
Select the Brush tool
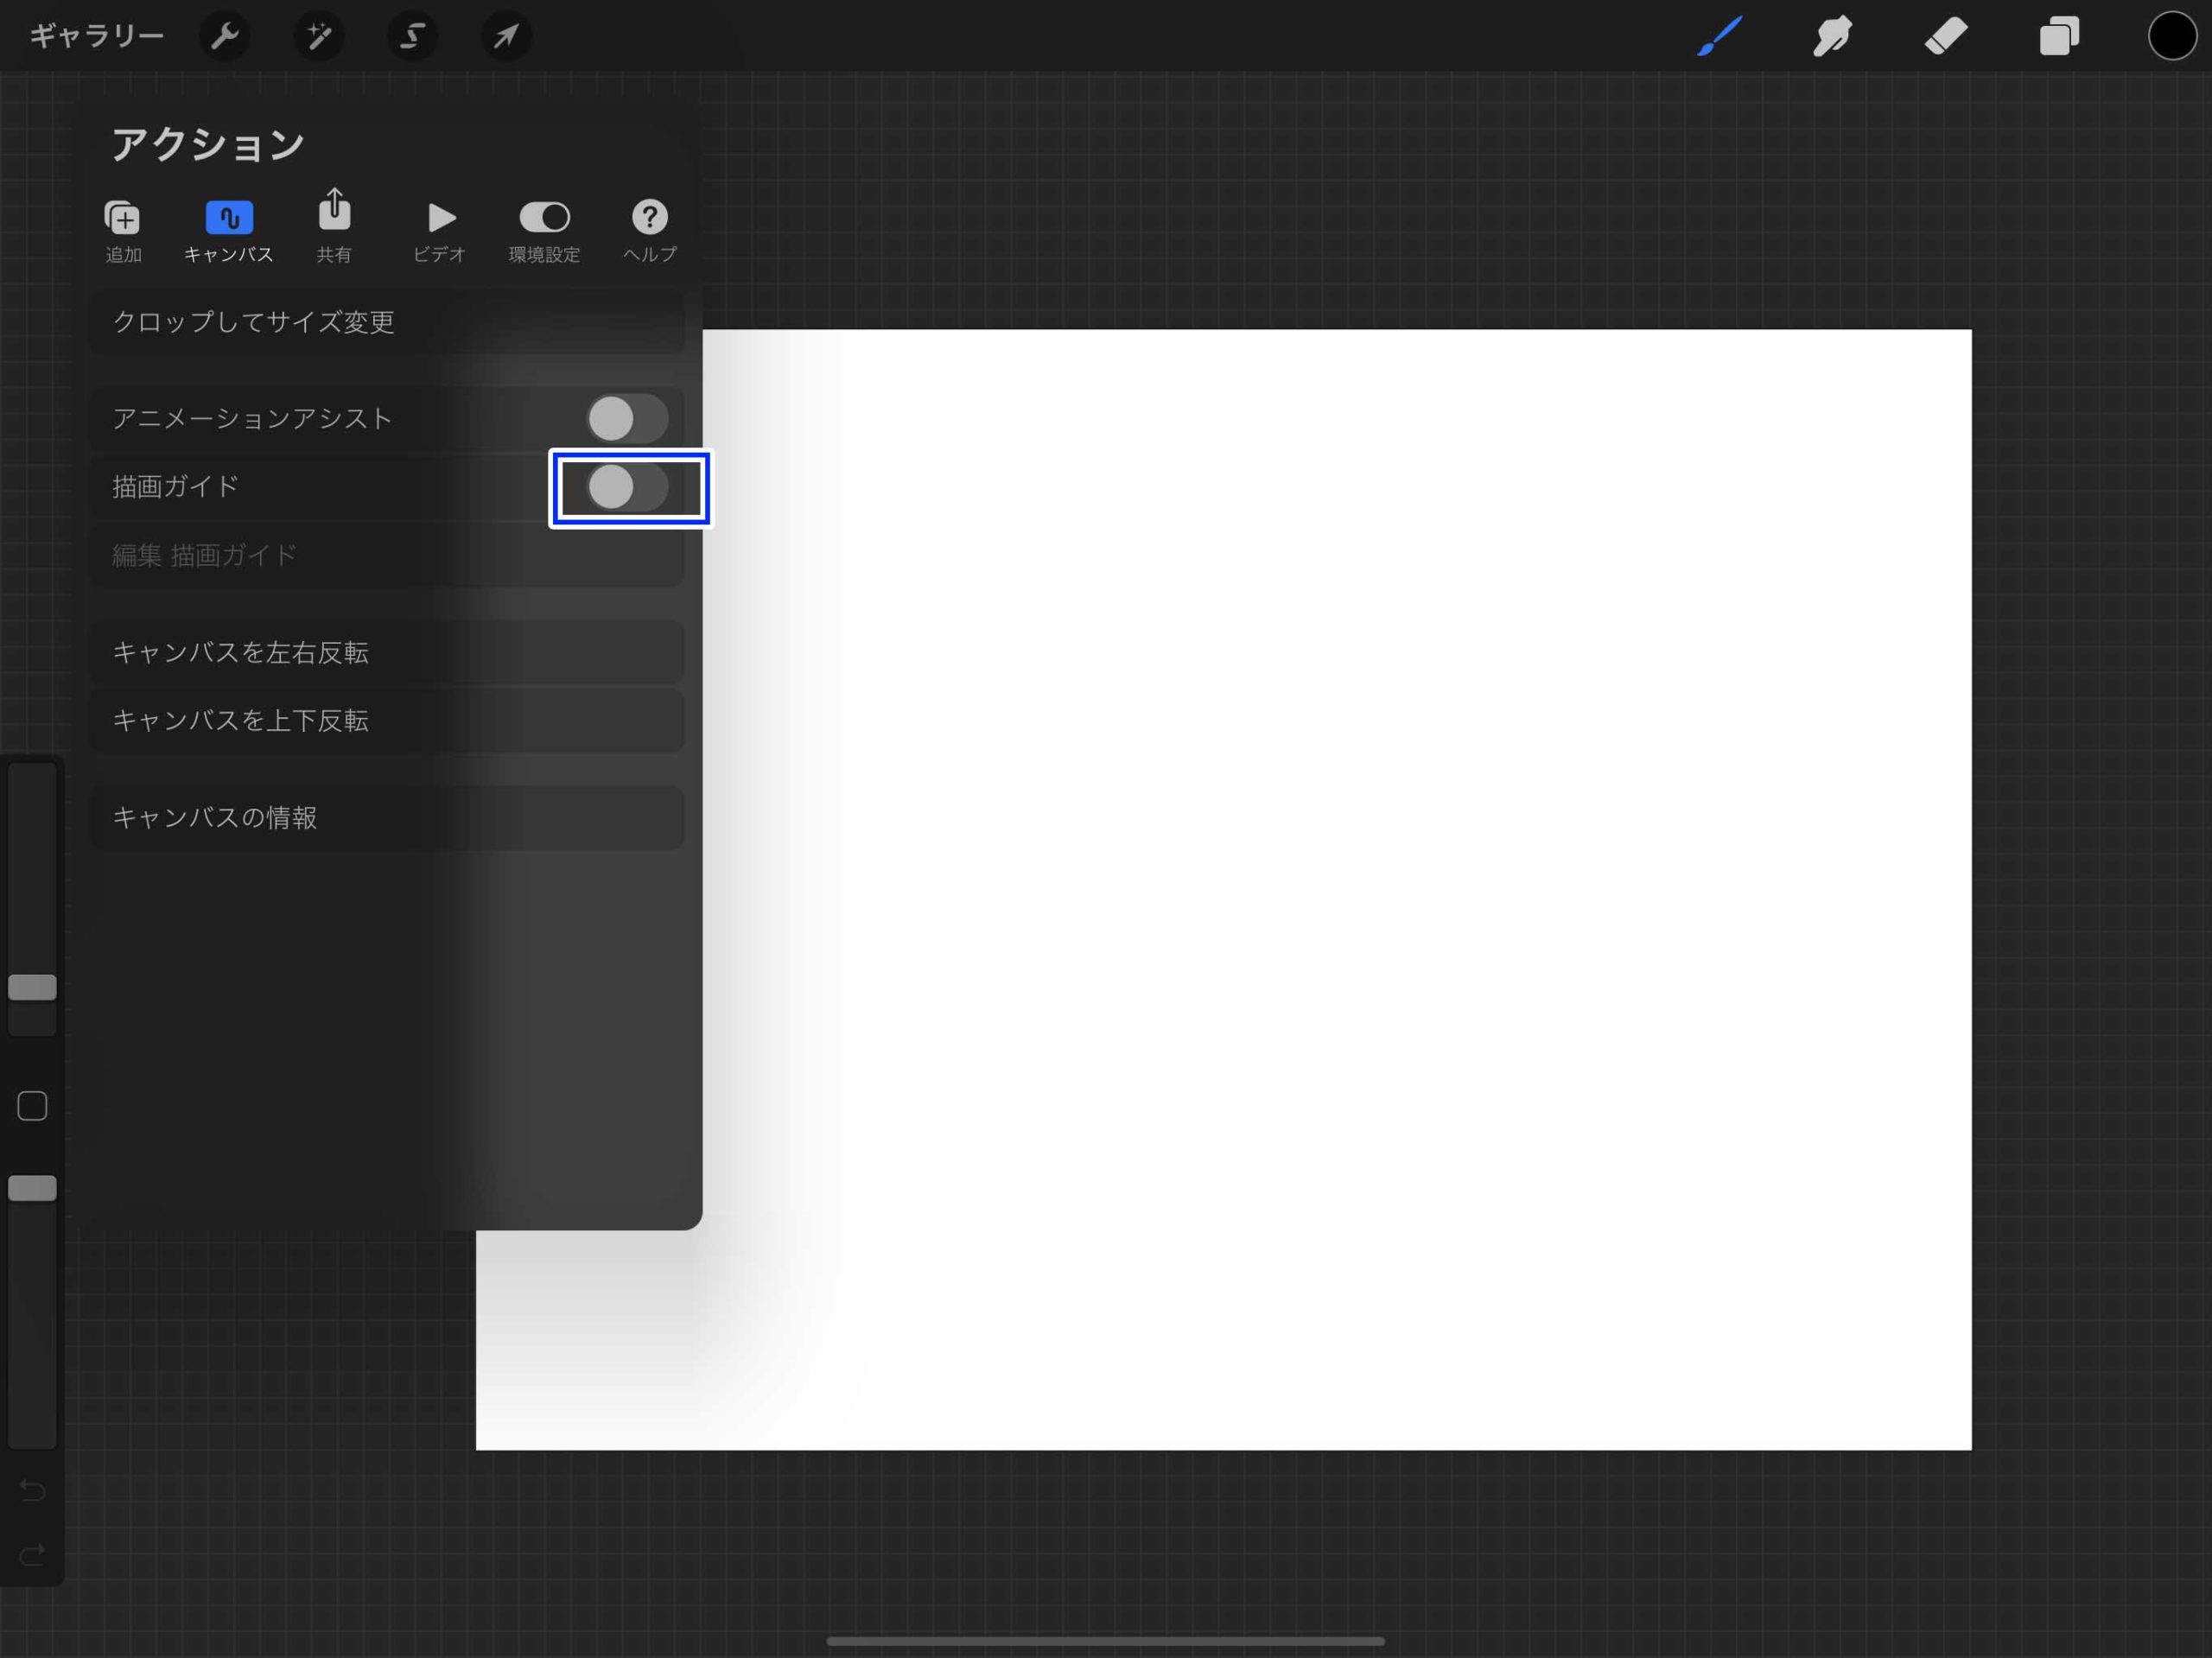click(1720, 36)
